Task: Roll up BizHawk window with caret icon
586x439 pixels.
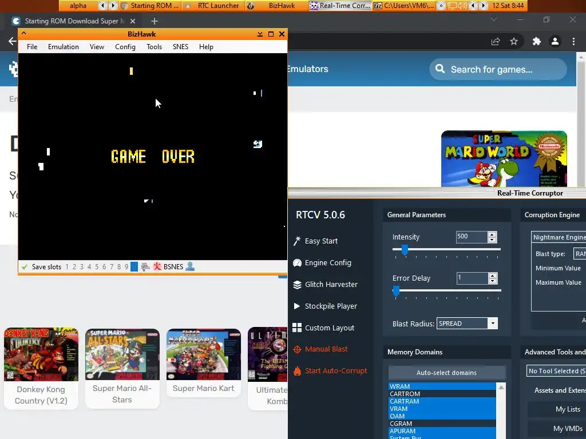Action: (x=24, y=34)
